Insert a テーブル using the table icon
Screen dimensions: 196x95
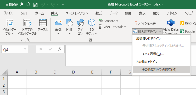click(x=43, y=23)
